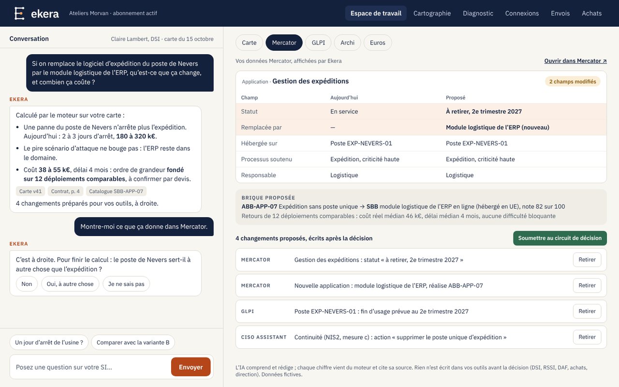Screen dimensions: 619x387
Task: Select 'Comparer avec la variante B' suggestion
Action: (x=133, y=342)
